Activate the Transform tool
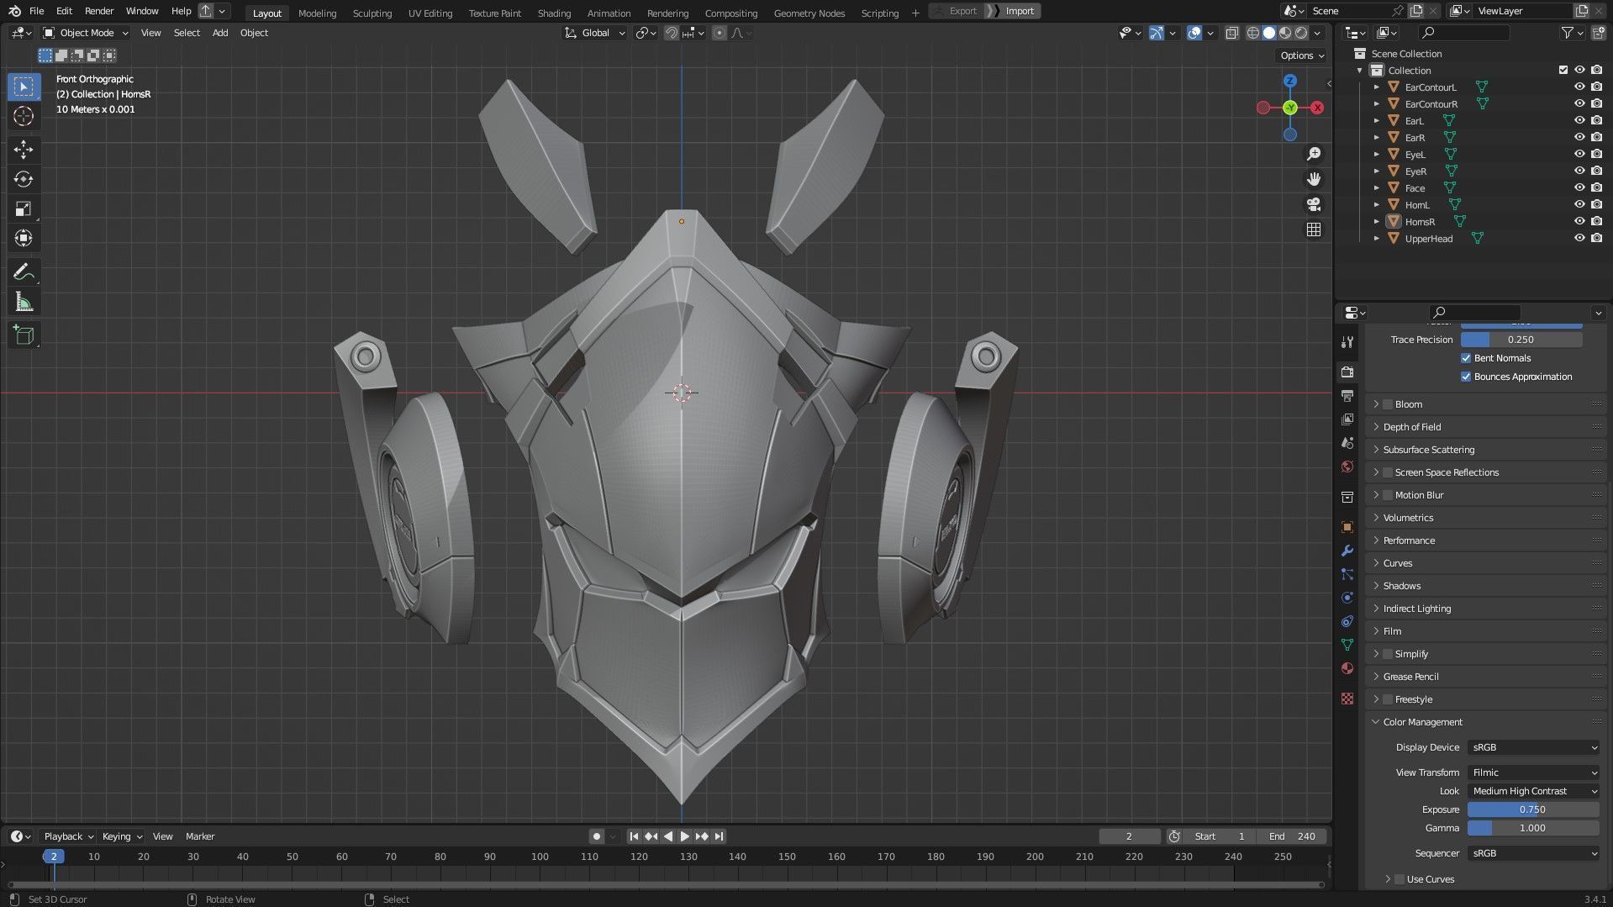The image size is (1613, 907). pos(24,238)
